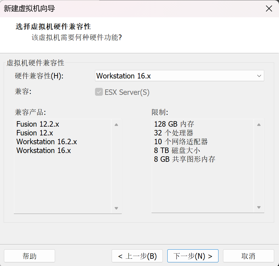Select the 10 个网络适配器 limit entry
The width and height of the screenshot is (279, 266).
pyautogui.click(x=181, y=142)
